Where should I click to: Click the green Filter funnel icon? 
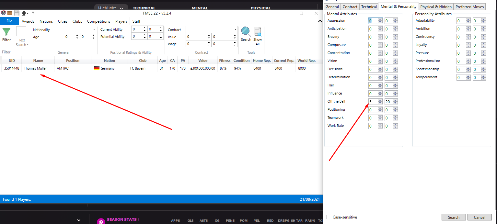click(6, 32)
